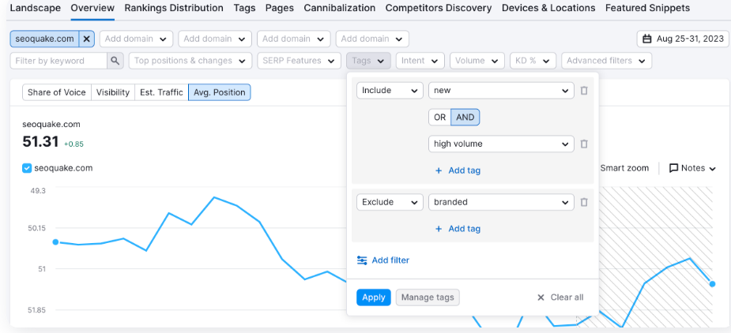Click the Manage tags button
The width and height of the screenshot is (731, 333).
coord(428,297)
